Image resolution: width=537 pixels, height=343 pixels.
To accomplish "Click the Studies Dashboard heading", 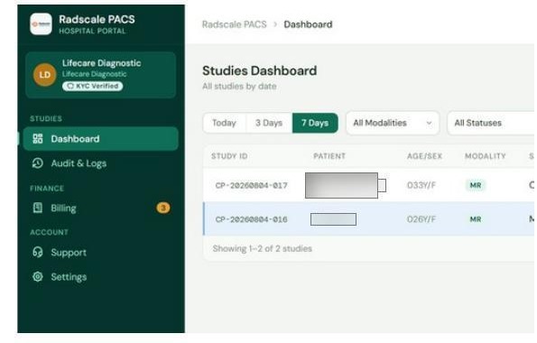I will [259, 70].
